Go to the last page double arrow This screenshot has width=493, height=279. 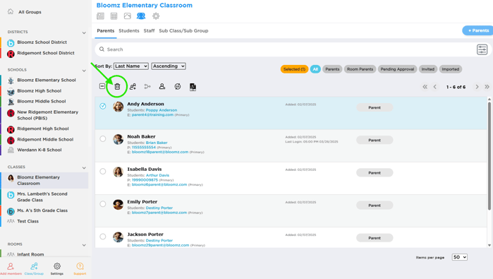click(487, 87)
